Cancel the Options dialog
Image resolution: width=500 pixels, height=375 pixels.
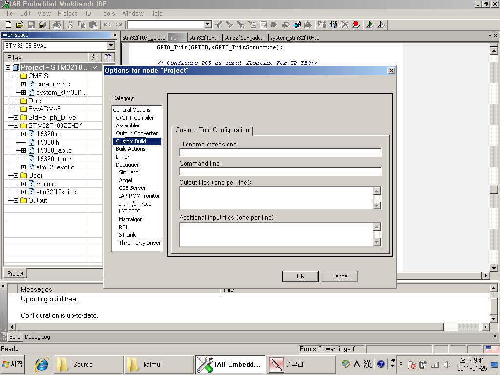340,276
